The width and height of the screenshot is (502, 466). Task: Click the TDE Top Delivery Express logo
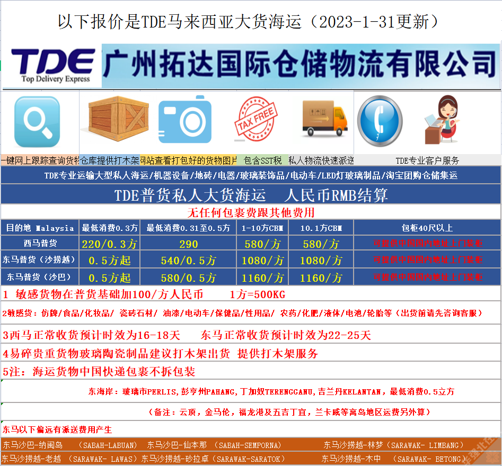click(x=53, y=66)
